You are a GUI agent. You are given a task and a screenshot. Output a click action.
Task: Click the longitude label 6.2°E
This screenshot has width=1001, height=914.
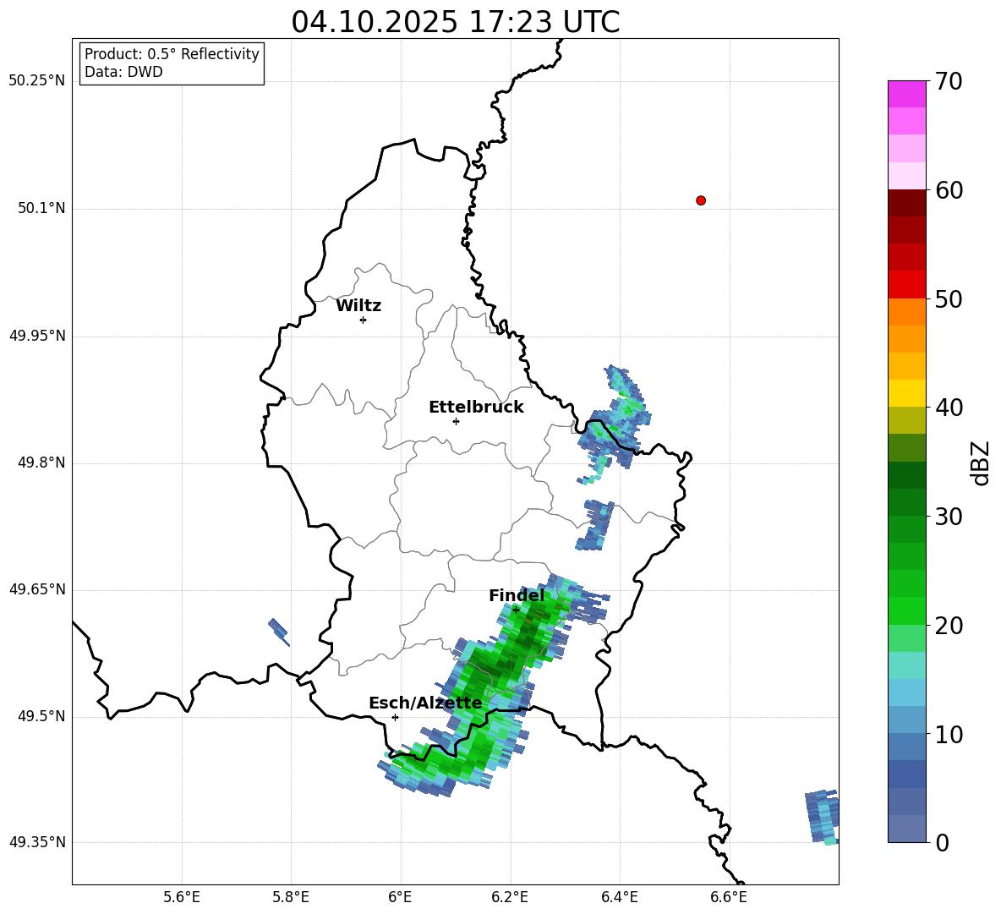510,898
